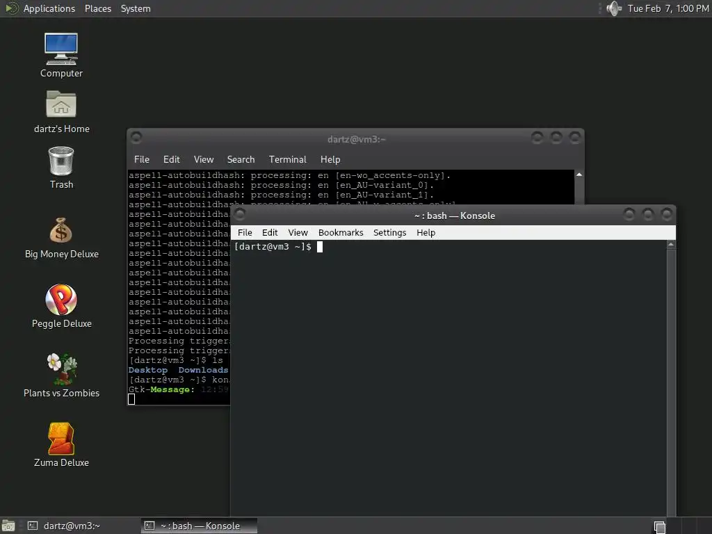Screen dimensions: 712x534
Task: Open the System menu in top panel
Action: click(x=136, y=8)
